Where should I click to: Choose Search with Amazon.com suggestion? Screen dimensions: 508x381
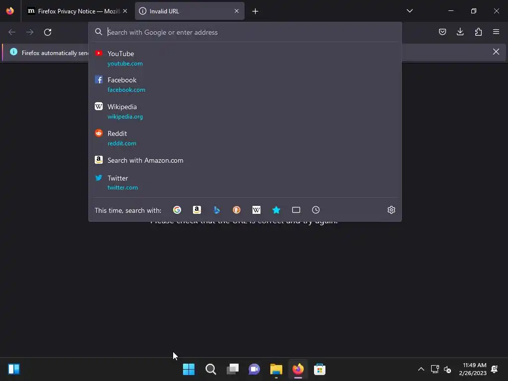click(245, 160)
